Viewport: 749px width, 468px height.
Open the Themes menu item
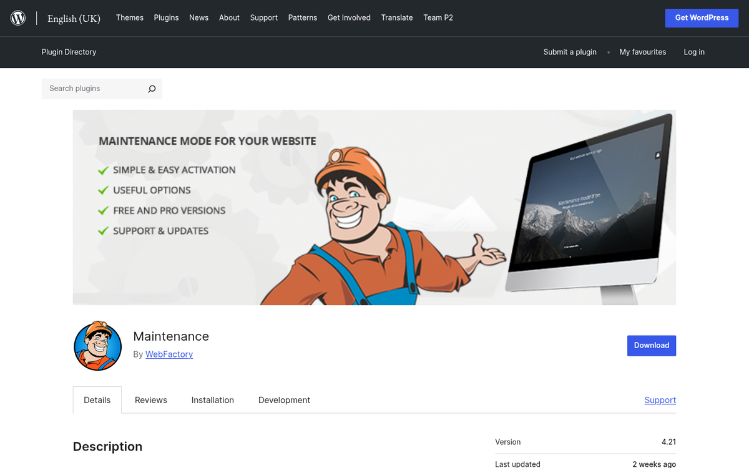pyautogui.click(x=129, y=17)
